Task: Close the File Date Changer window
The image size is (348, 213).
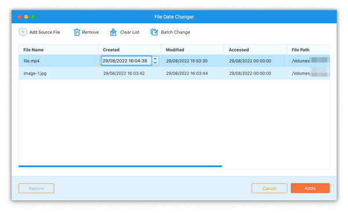Action: [20, 17]
